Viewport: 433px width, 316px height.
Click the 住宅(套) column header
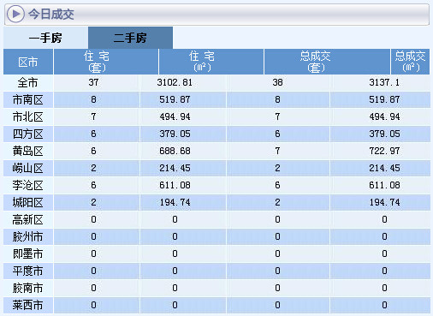tap(106, 62)
